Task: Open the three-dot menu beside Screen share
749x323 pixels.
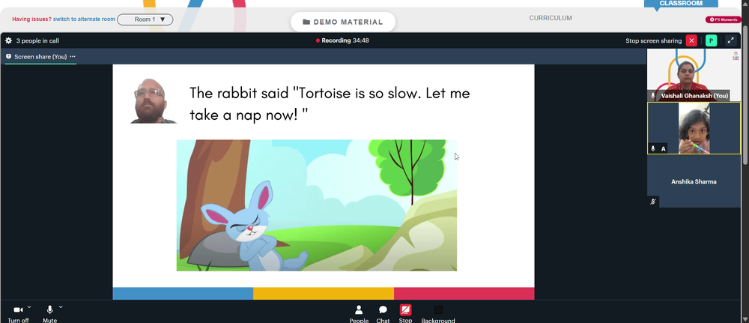Action: click(x=73, y=56)
